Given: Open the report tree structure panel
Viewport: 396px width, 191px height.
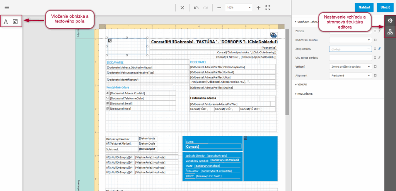Looking at the screenshot, I should click(390, 32).
